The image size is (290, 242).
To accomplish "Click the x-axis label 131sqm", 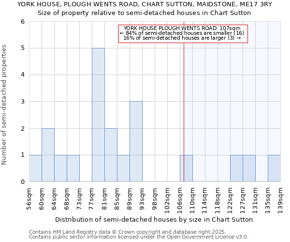I will [x=255, y=201].
